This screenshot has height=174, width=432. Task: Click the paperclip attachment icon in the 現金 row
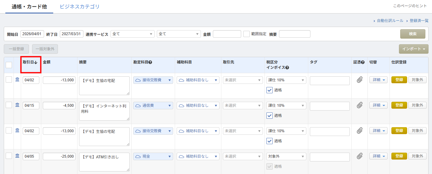360,156
